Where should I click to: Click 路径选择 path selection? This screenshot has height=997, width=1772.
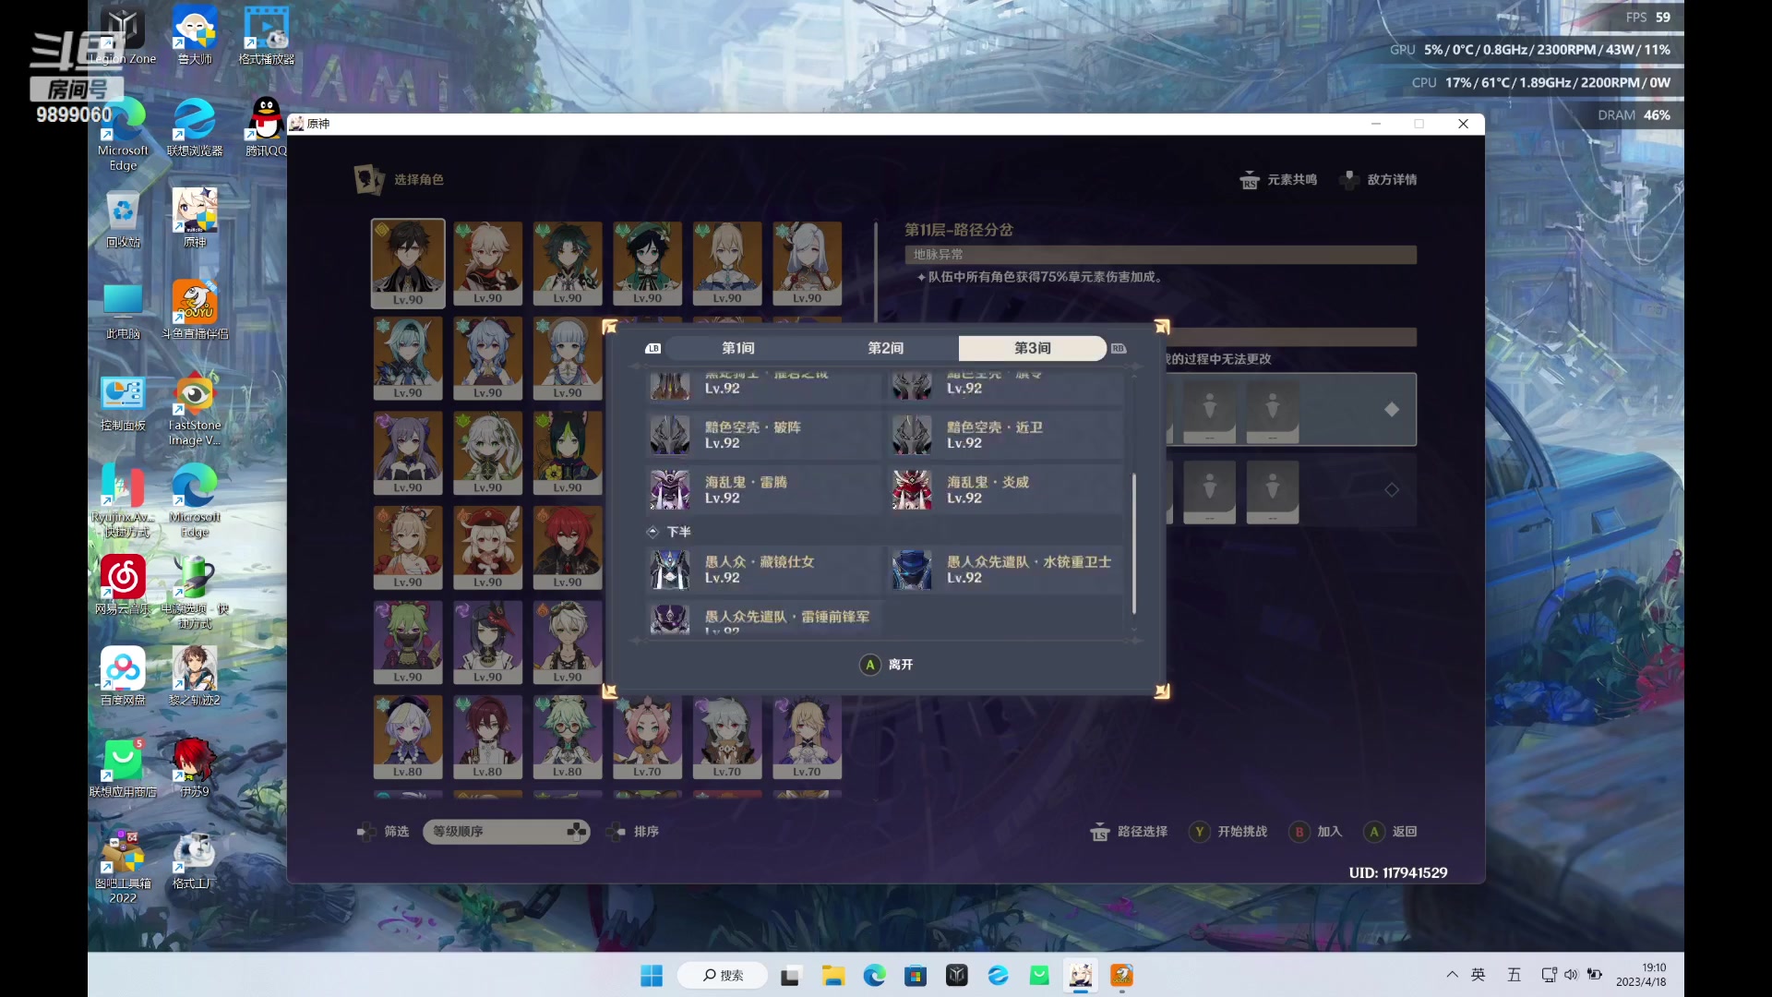1129,832
